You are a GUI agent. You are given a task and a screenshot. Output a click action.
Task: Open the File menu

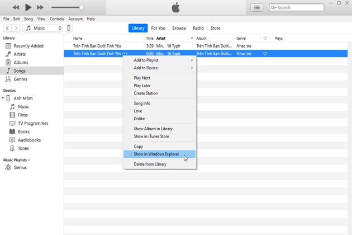[6, 19]
